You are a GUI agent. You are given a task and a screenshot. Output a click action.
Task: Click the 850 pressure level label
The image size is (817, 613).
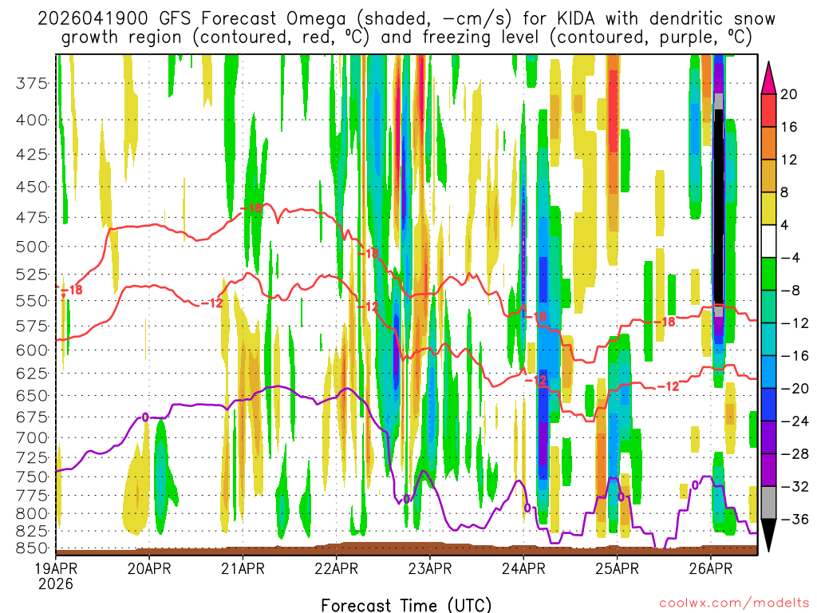click(x=32, y=548)
